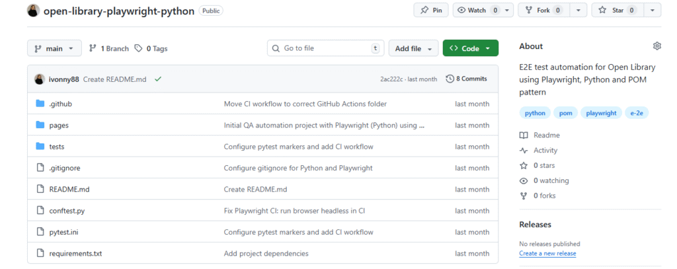
Task: Click the star icon beside 0 stars
Action: pos(524,165)
